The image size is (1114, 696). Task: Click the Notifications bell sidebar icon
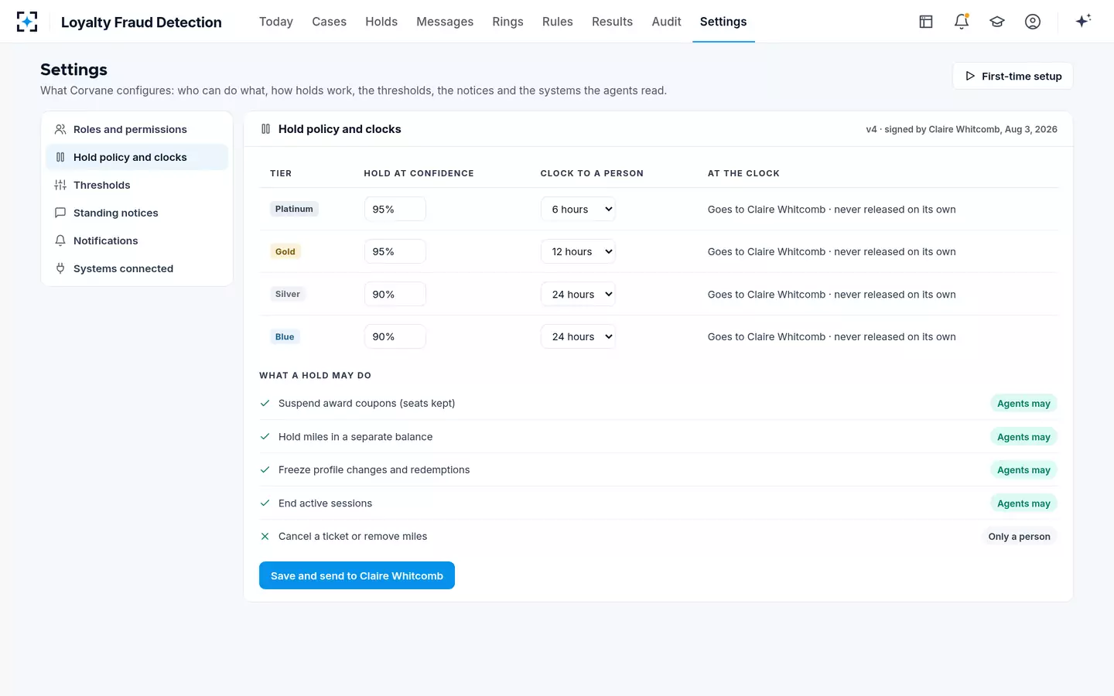click(x=60, y=241)
